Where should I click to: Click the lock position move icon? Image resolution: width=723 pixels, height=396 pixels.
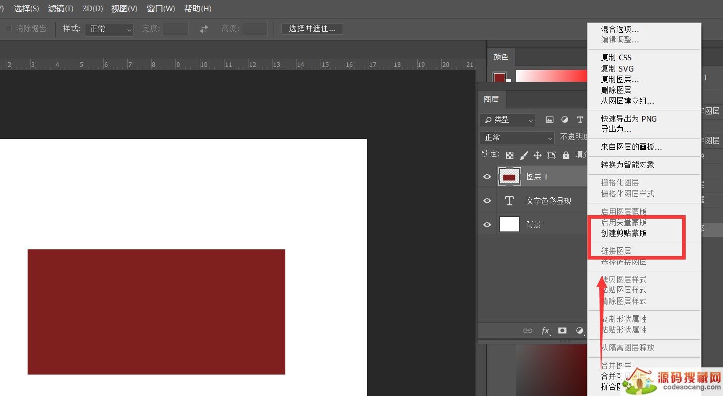[537, 155]
